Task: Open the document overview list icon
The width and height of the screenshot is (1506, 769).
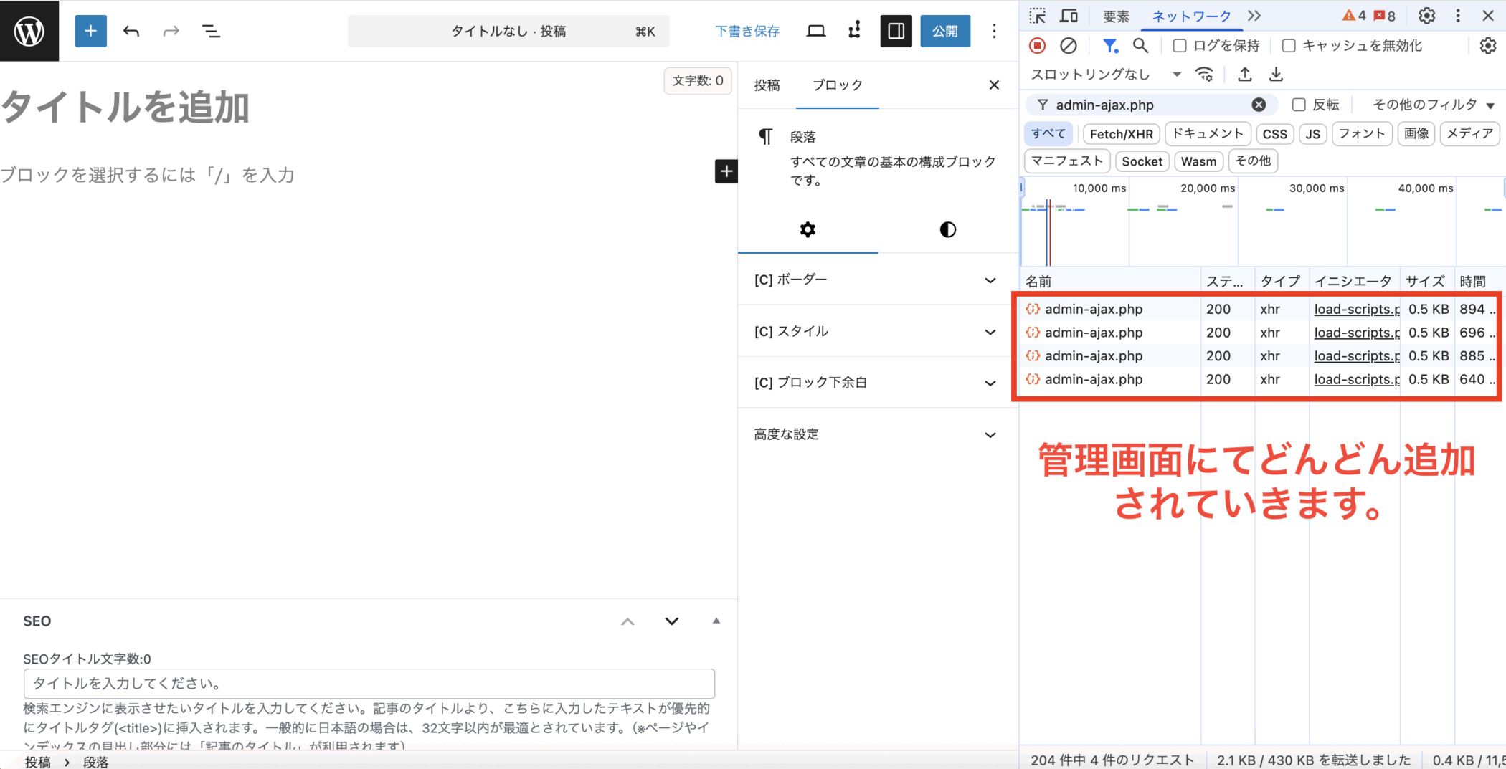Action: coord(211,31)
